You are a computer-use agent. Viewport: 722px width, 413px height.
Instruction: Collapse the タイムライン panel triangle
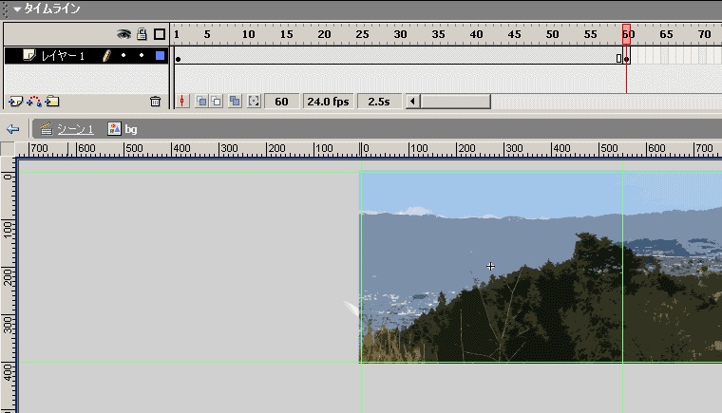pyautogui.click(x=17, y=9)
